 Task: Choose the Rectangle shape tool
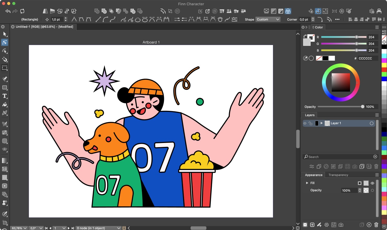coord(4,88)
